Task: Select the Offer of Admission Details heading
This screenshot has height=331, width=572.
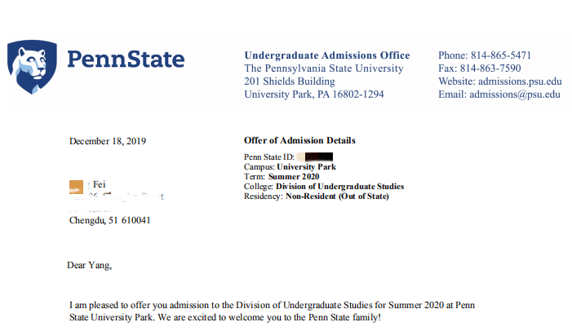Action: pos(299,141)
